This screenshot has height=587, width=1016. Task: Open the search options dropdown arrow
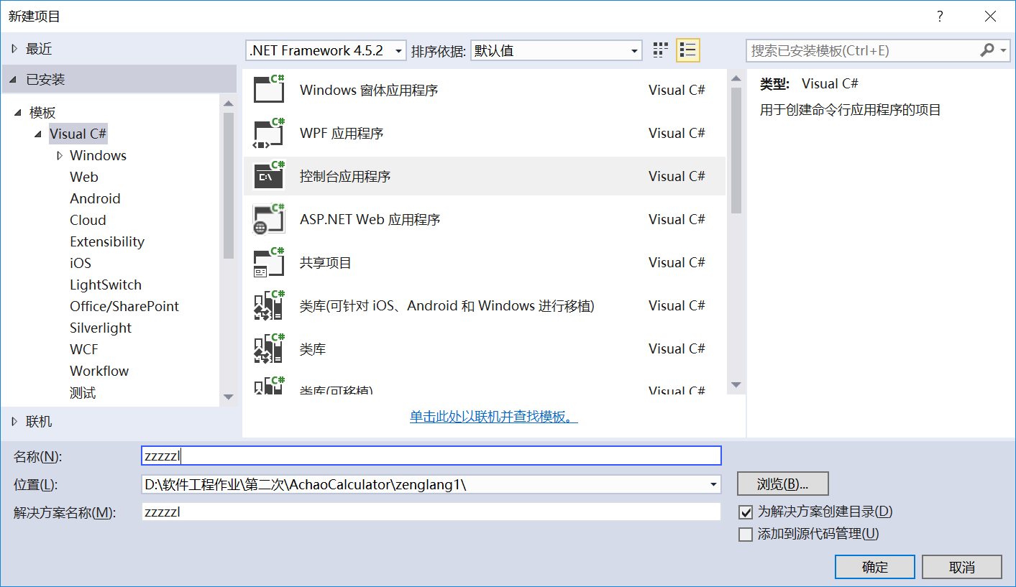pos(1004,50)
